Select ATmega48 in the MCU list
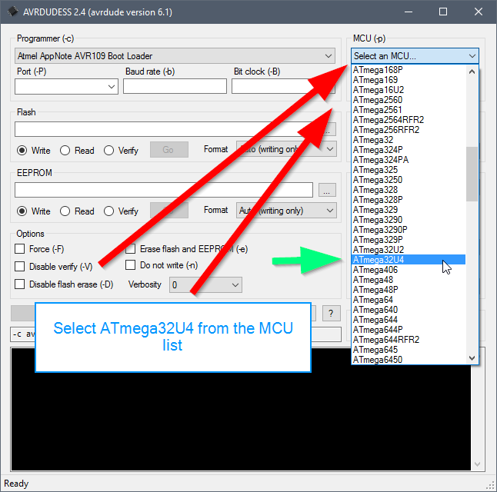 pos(409,280)
